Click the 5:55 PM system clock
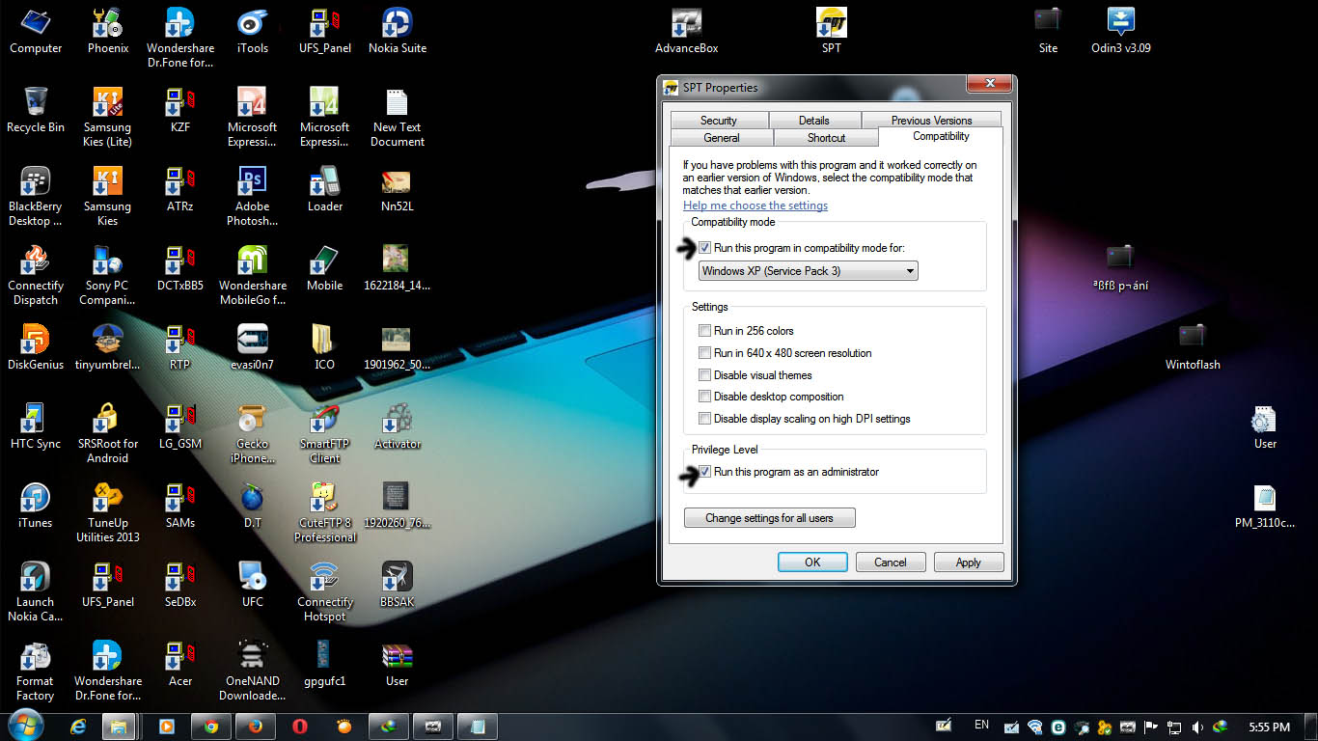This screenshot has width=1318, height=741. tap(1269, 727)
